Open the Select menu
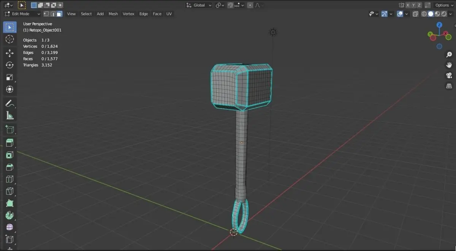This screenshot has height=251, width=456. pos(86,14)
